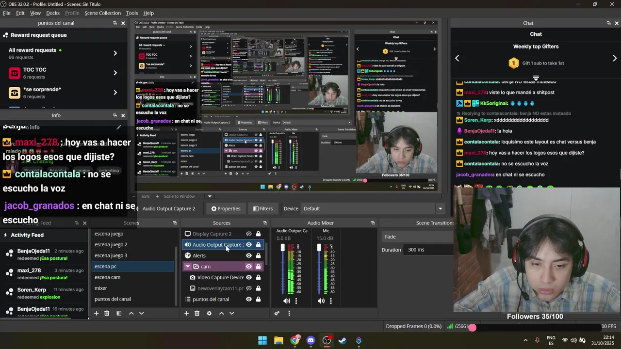Image resolution: width=621 pixels, height=349 pixels.
Task: Hide the cam group
Action: click(x=249, y=267)
